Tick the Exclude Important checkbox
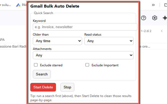The height and width of the screenshot is (104, 167). point(87,65)
